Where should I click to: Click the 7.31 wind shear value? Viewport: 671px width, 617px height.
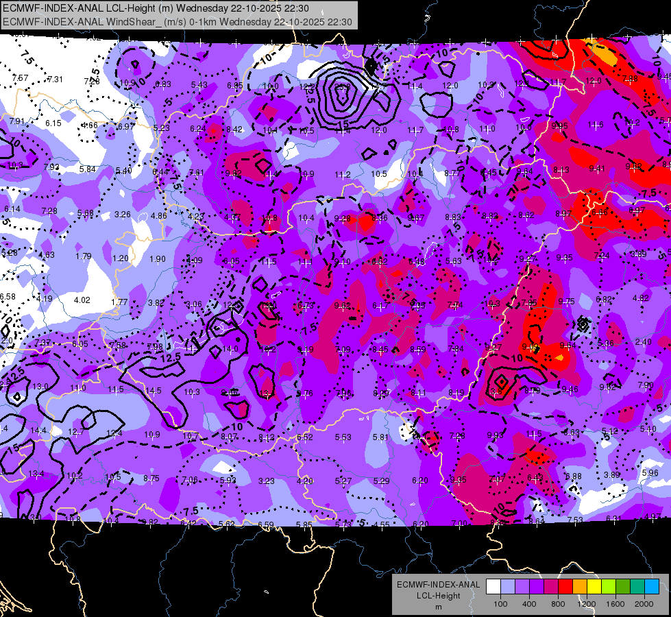55,80
